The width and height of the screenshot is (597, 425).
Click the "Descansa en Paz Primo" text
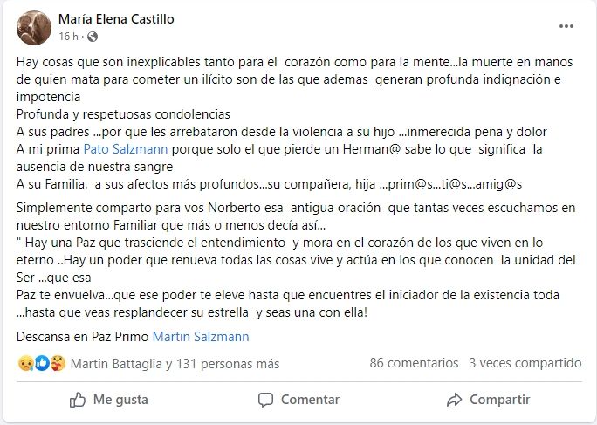[x=83, y=335]
